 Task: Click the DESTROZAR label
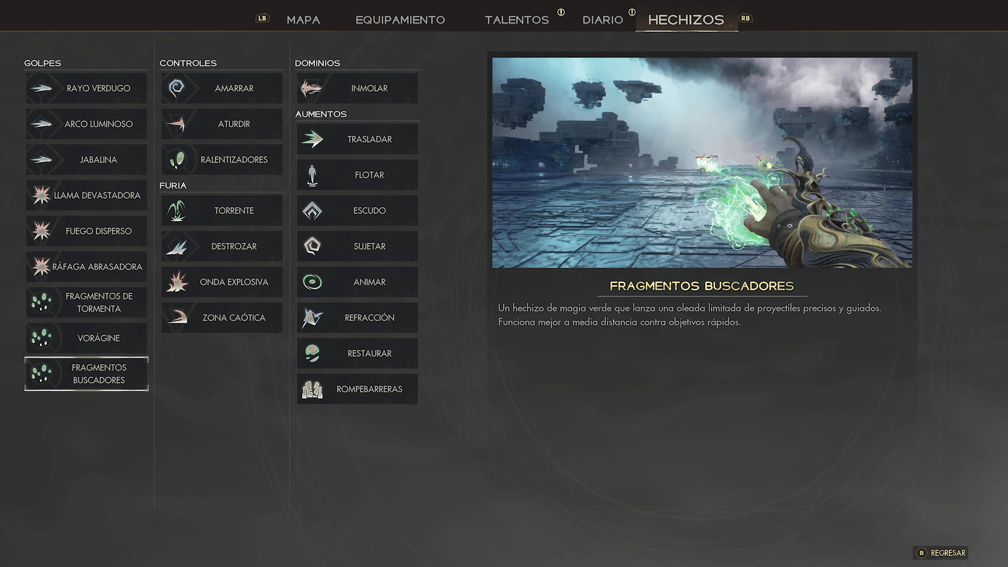[234, 246]
